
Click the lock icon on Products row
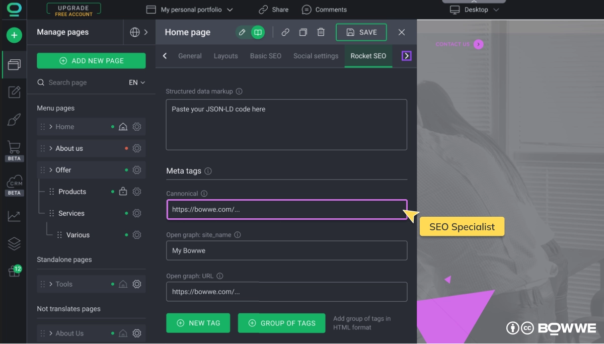(123, 191)
